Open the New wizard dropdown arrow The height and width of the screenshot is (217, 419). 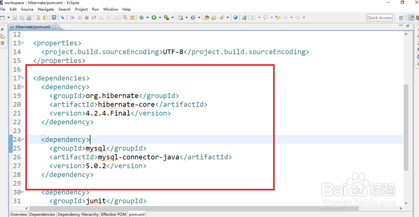pos(8,18)
